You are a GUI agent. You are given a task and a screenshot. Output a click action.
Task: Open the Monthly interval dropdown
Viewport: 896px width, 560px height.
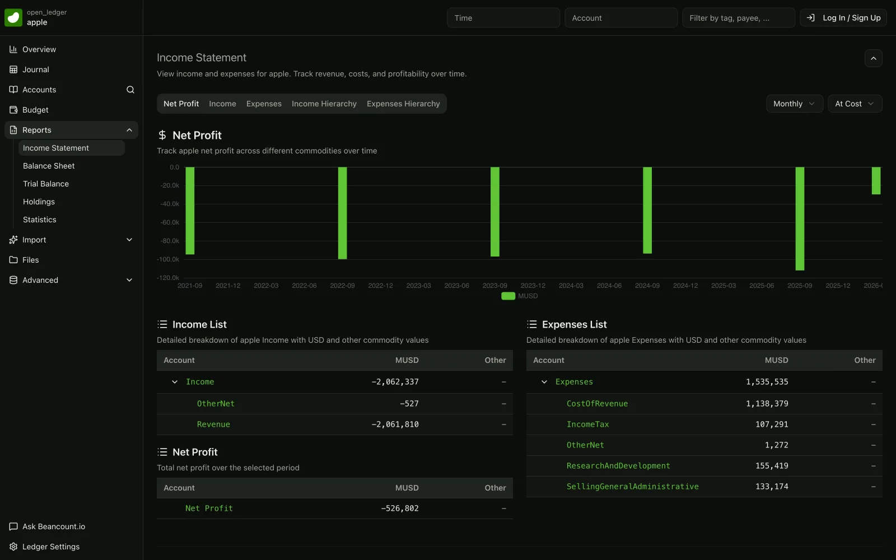tap(794, 104)
